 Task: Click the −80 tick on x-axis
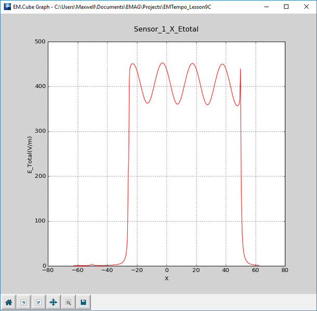[x=48, y=270]
